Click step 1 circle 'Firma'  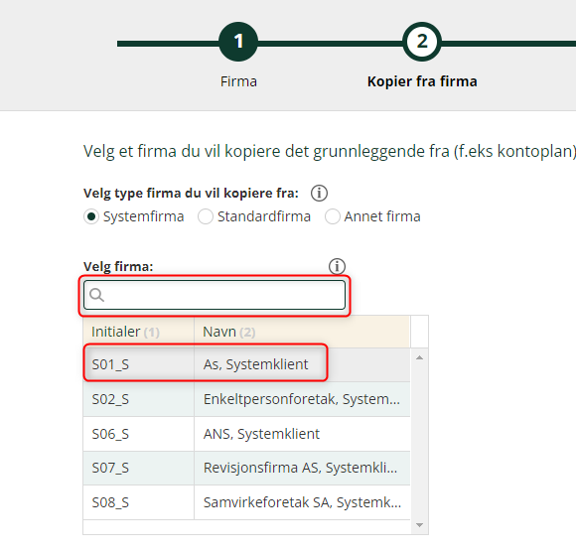point(238,42)
